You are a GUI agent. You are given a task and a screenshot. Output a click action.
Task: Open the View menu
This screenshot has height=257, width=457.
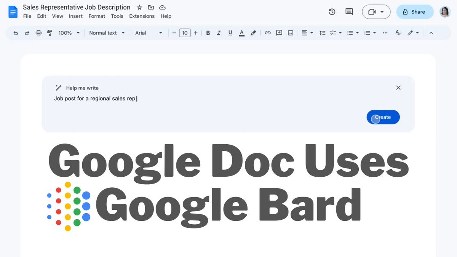click(x=58, y=16)
